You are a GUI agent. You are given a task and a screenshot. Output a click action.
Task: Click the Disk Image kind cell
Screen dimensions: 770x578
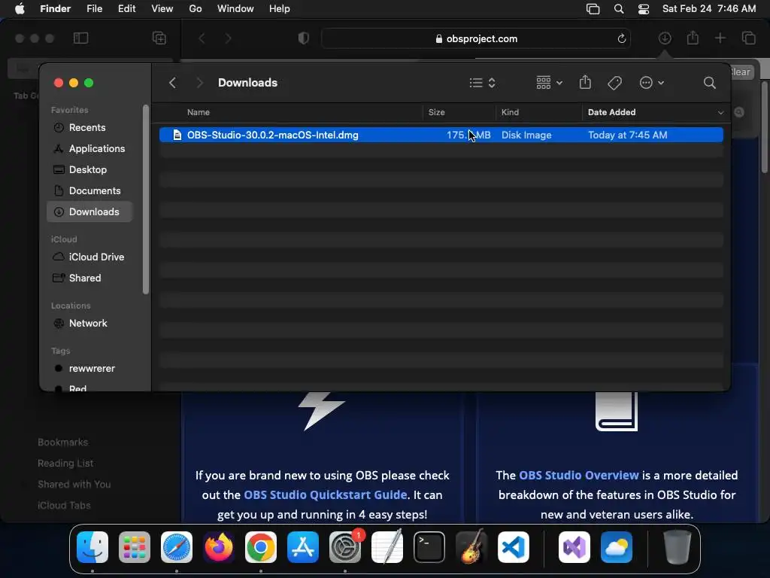pyautogui.click(x=526, y=135)
